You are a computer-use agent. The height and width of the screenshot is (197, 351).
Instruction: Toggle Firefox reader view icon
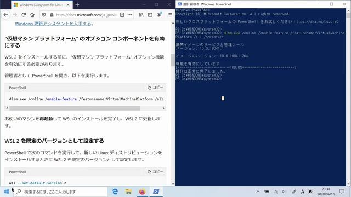(x=122, y=15)
